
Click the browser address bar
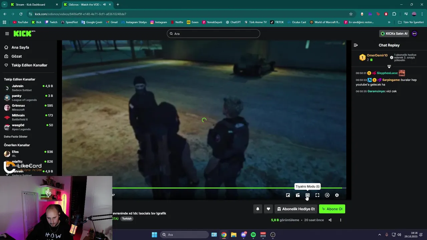pyautogui.click(x=190, y=14)
